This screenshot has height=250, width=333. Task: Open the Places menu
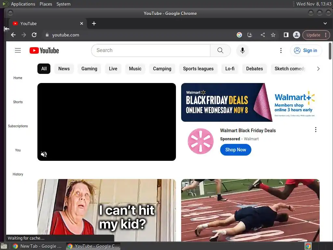(x=46, y=4)
